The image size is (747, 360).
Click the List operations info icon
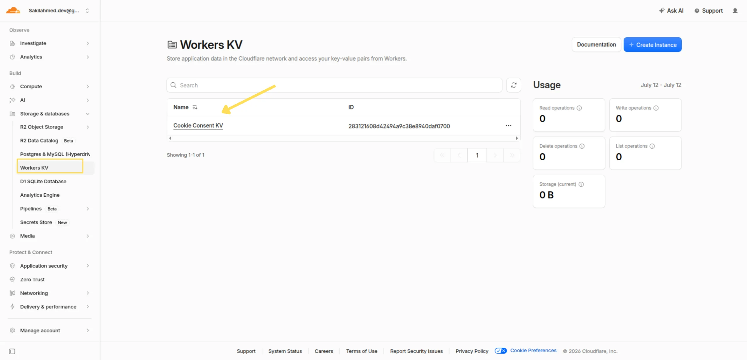pos(652,146)
